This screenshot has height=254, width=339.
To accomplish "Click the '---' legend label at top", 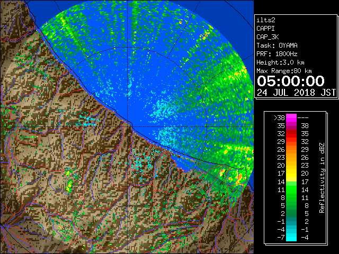I will point(303,118).
